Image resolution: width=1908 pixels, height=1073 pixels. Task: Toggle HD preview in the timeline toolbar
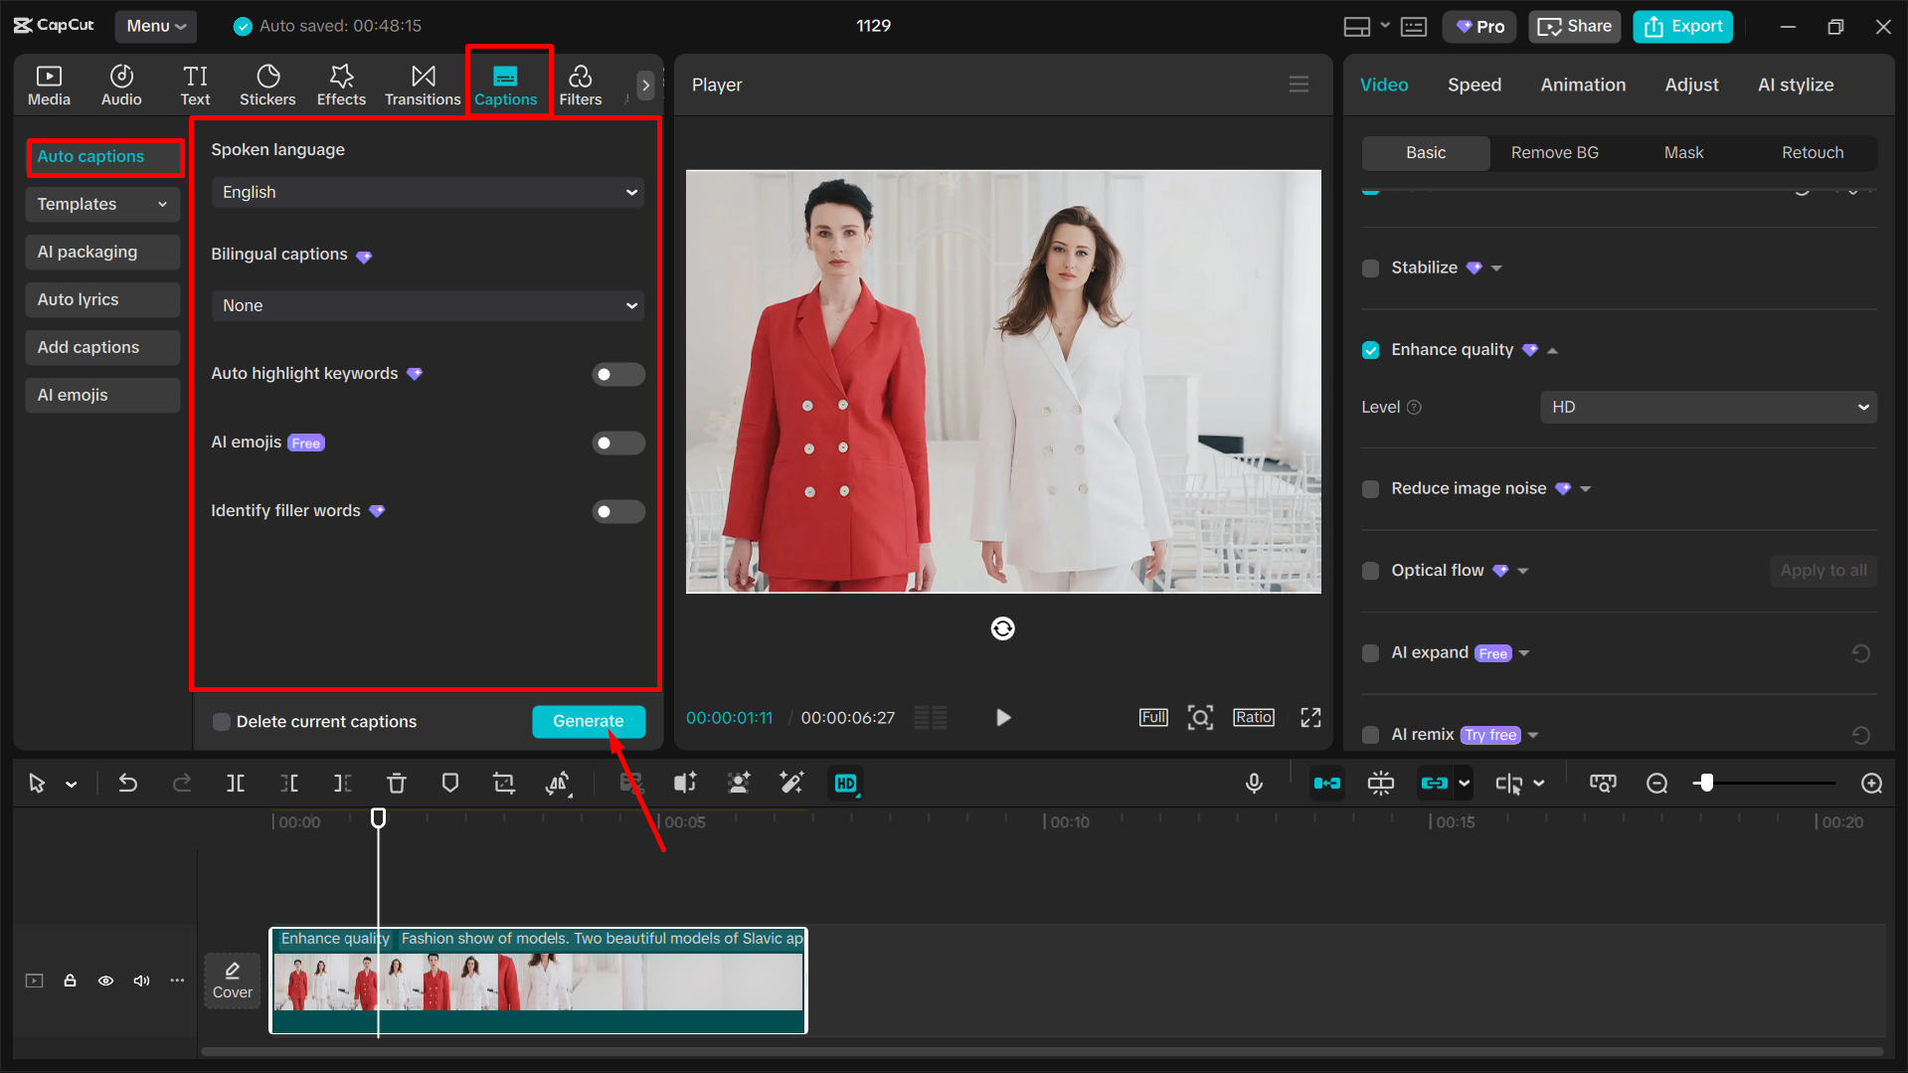click(844, 783)
